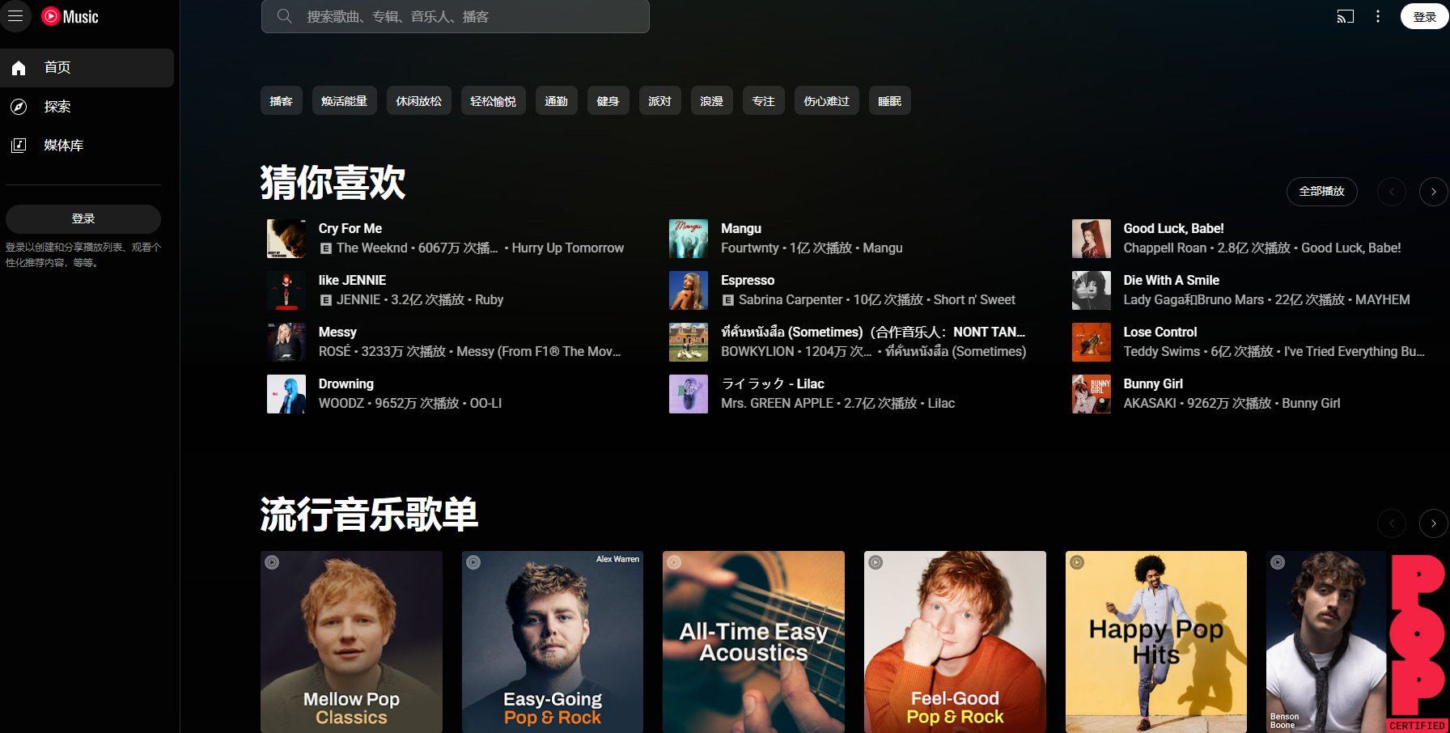
Task: Select the 伤心难过 category chip
Action: 827,101
